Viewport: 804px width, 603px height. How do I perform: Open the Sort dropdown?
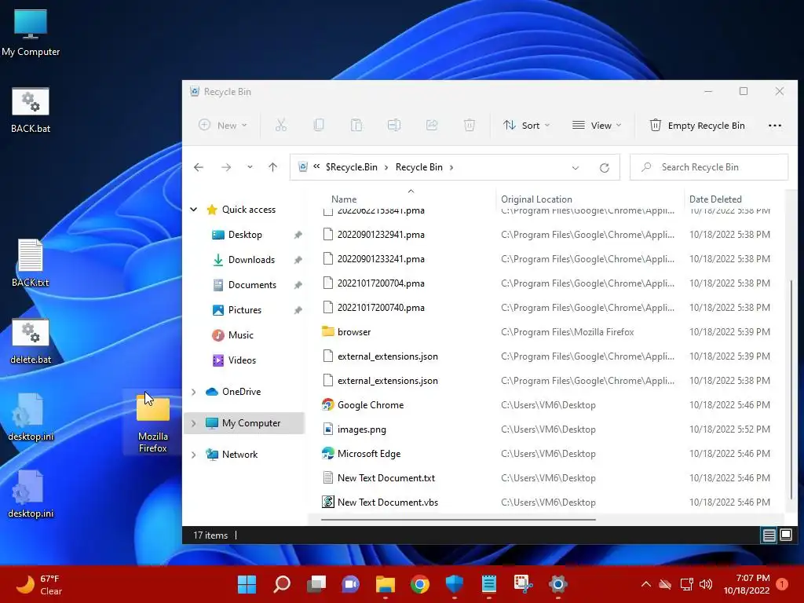click(526, 126)
